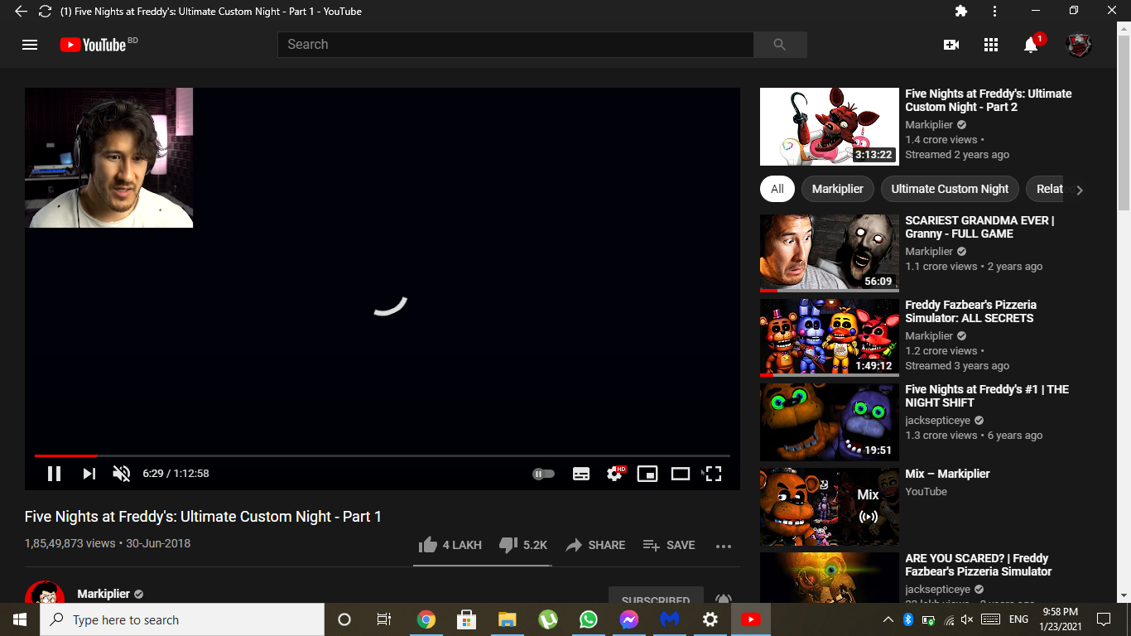The height and width of the screenshot is (636, 1131).
Task: Pause the video
Action: point(54,474)
